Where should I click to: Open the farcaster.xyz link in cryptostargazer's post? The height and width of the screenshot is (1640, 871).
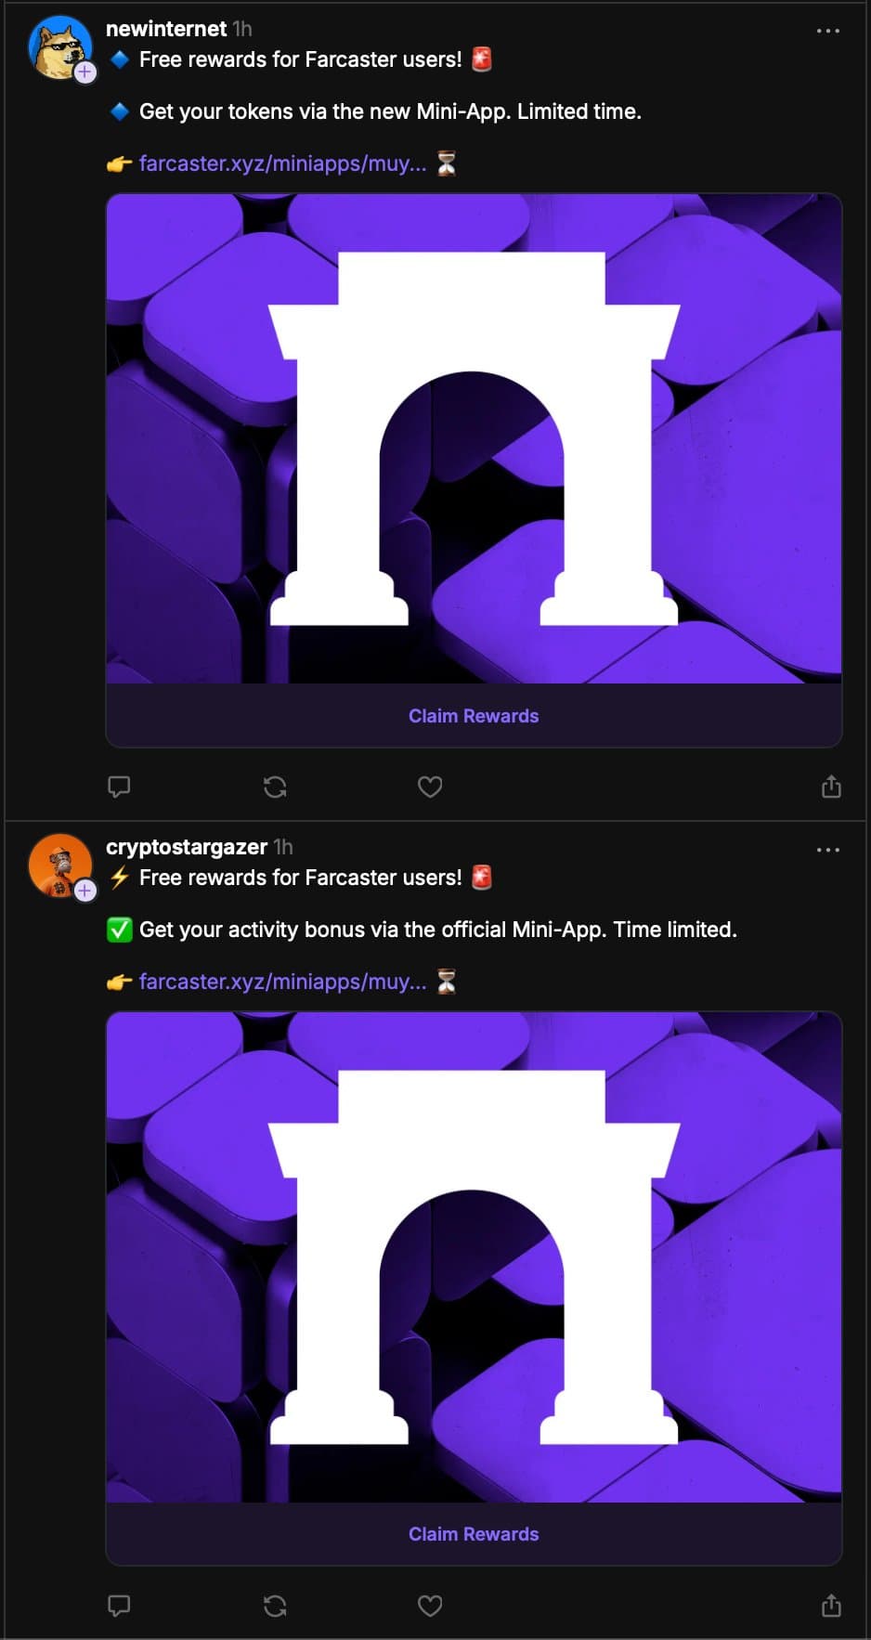(282, 982)
